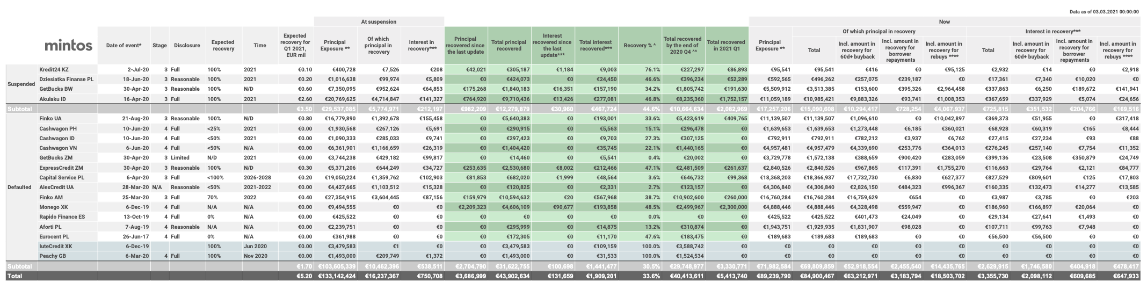Screen dimensions: 1147x289
Task: Click the 'Aforti PL' row name
Action: tap(50, 227)
